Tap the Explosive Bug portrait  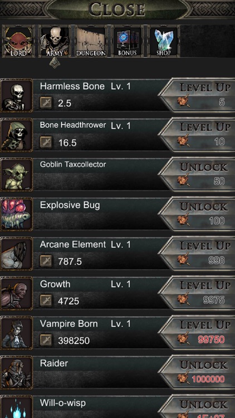point(17,214)
